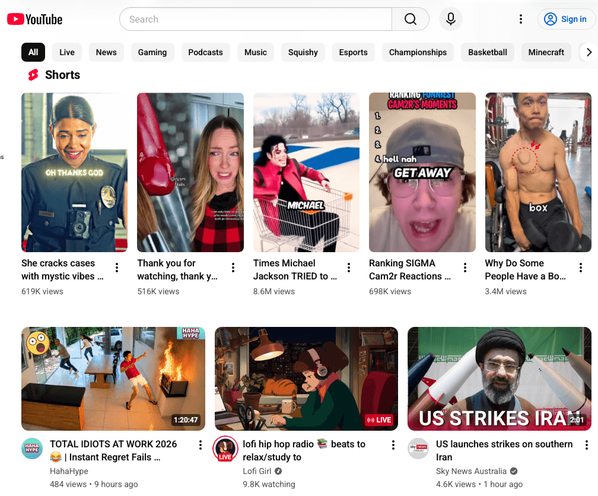
Task: Visit the HahaHype channel name link
Action: pos(69,471)
